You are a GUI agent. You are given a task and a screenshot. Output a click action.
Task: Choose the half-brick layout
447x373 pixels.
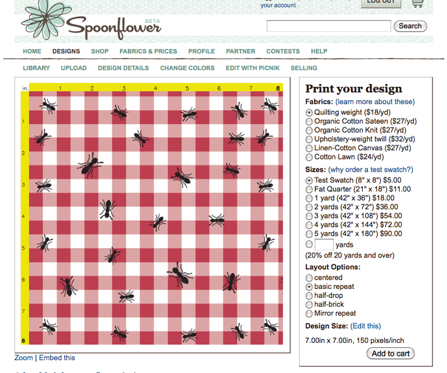coord(309,305)
